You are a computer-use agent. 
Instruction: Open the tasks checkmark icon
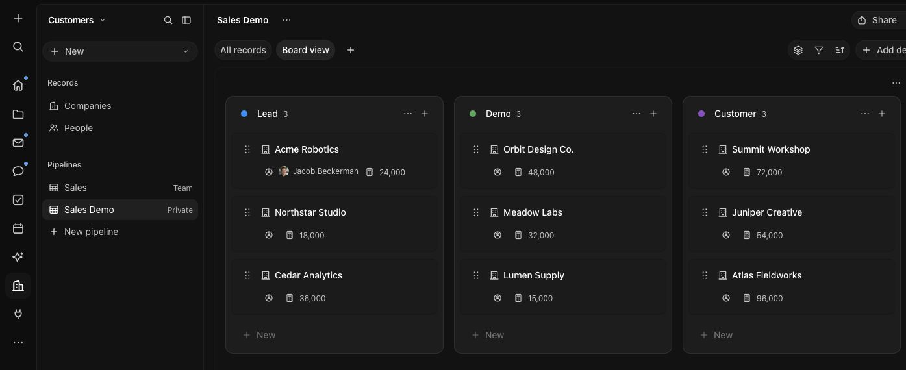(x=18, y=200)
